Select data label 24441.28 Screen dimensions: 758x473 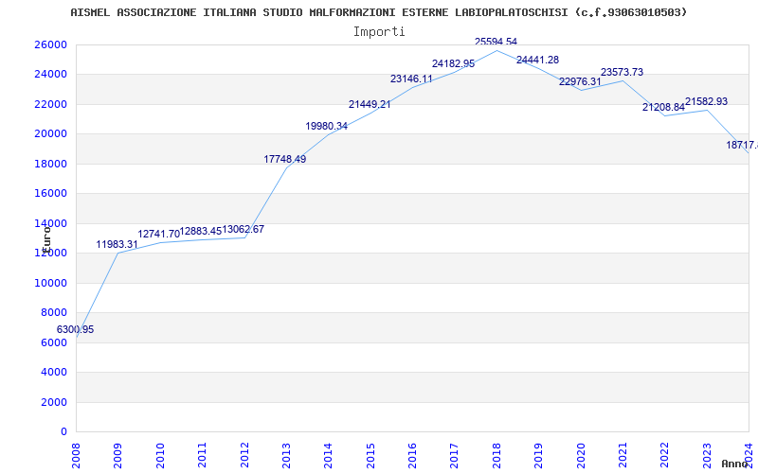[537, 60]
